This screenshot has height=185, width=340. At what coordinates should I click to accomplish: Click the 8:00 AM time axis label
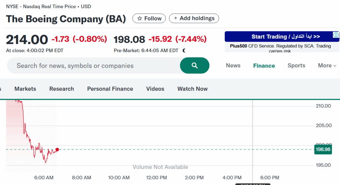click(x=82, y=178)
